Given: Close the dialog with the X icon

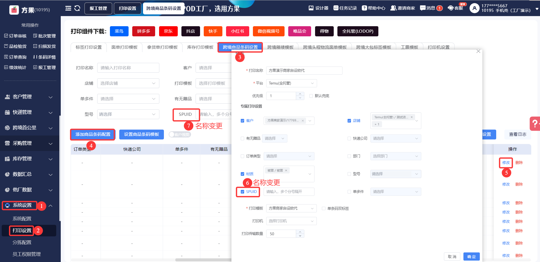Looking at the screenshot, I should tap(478, 51).
